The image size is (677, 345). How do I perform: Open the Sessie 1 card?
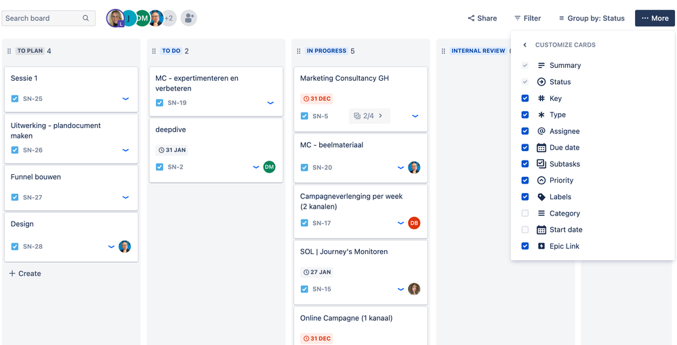pyautogui.click(x=71, y=89)
